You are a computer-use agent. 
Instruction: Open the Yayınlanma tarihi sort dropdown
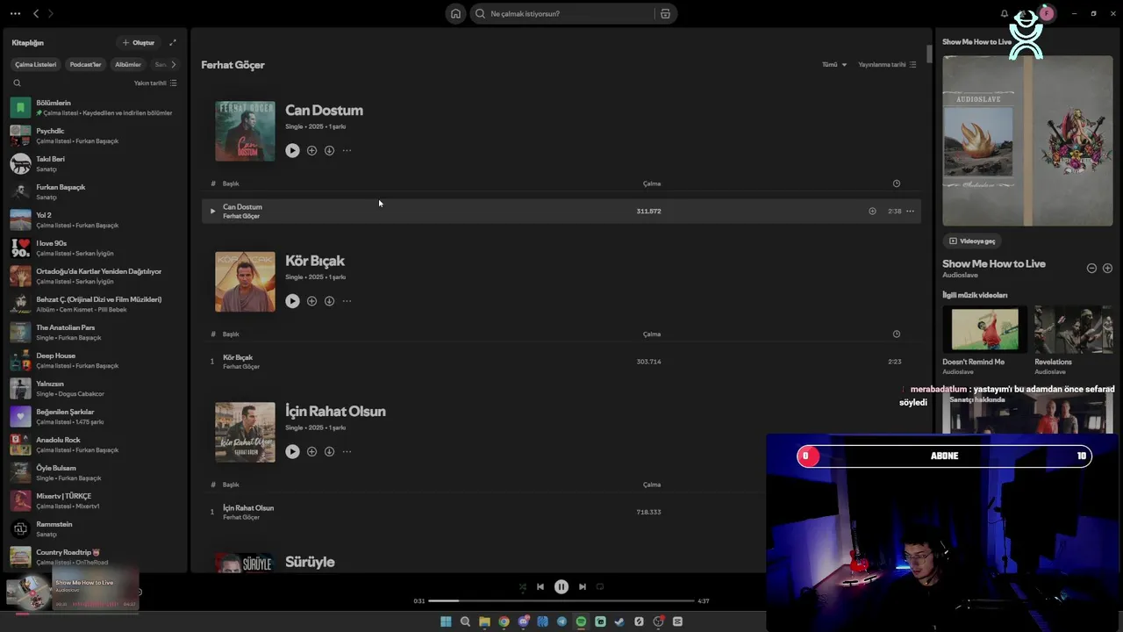click(887, 64)
